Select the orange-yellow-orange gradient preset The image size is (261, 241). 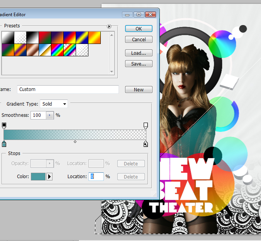pyautogui.click(x=95, y=37)
